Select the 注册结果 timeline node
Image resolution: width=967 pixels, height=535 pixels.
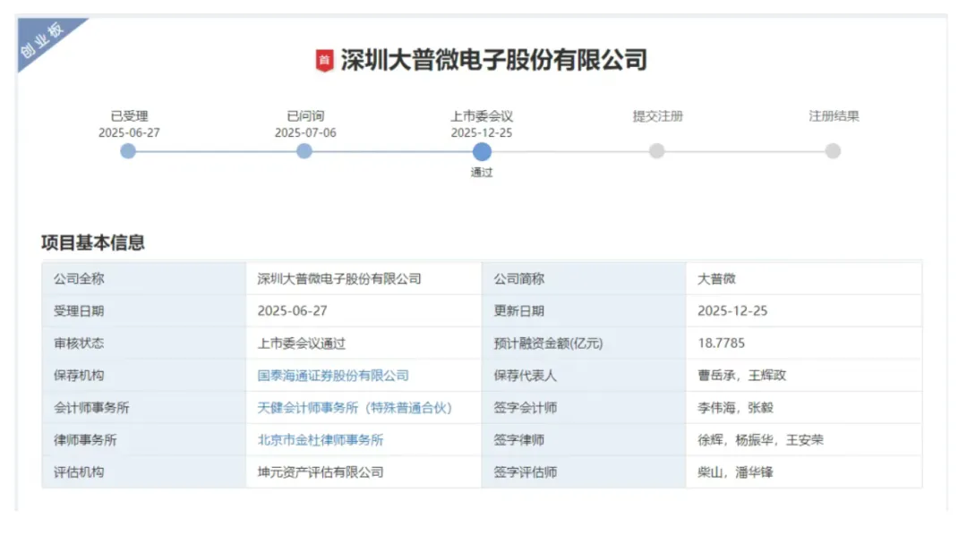click(x=834, y=151)
